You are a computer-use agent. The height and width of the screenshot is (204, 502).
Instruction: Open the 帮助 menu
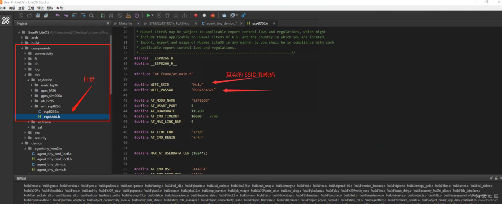[x=59, y=8]
